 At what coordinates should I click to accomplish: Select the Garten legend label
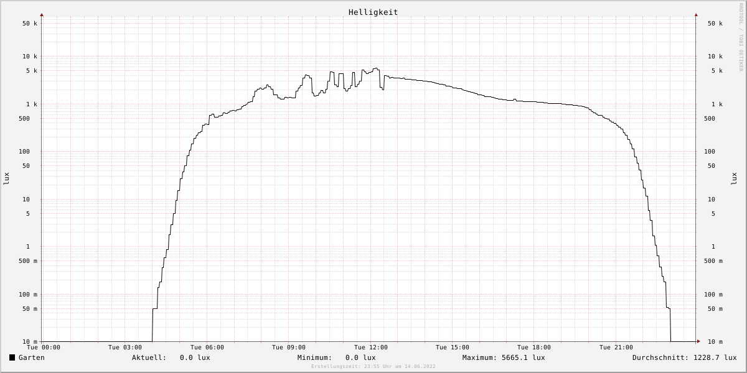point(32,357)
